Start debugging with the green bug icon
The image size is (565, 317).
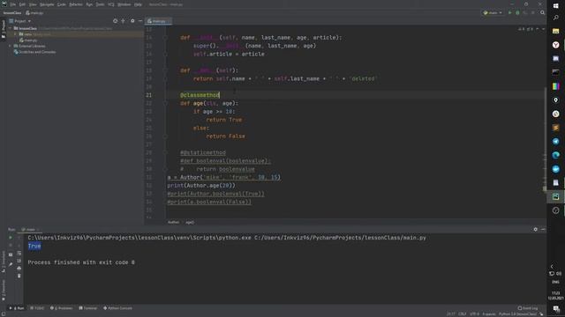518,12
